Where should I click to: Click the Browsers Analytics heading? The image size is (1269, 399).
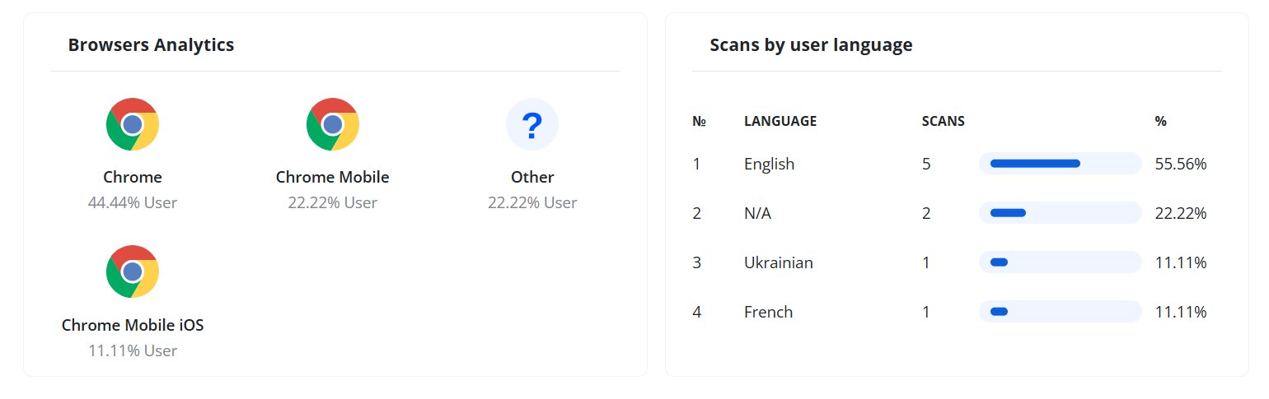click(152, 45)
